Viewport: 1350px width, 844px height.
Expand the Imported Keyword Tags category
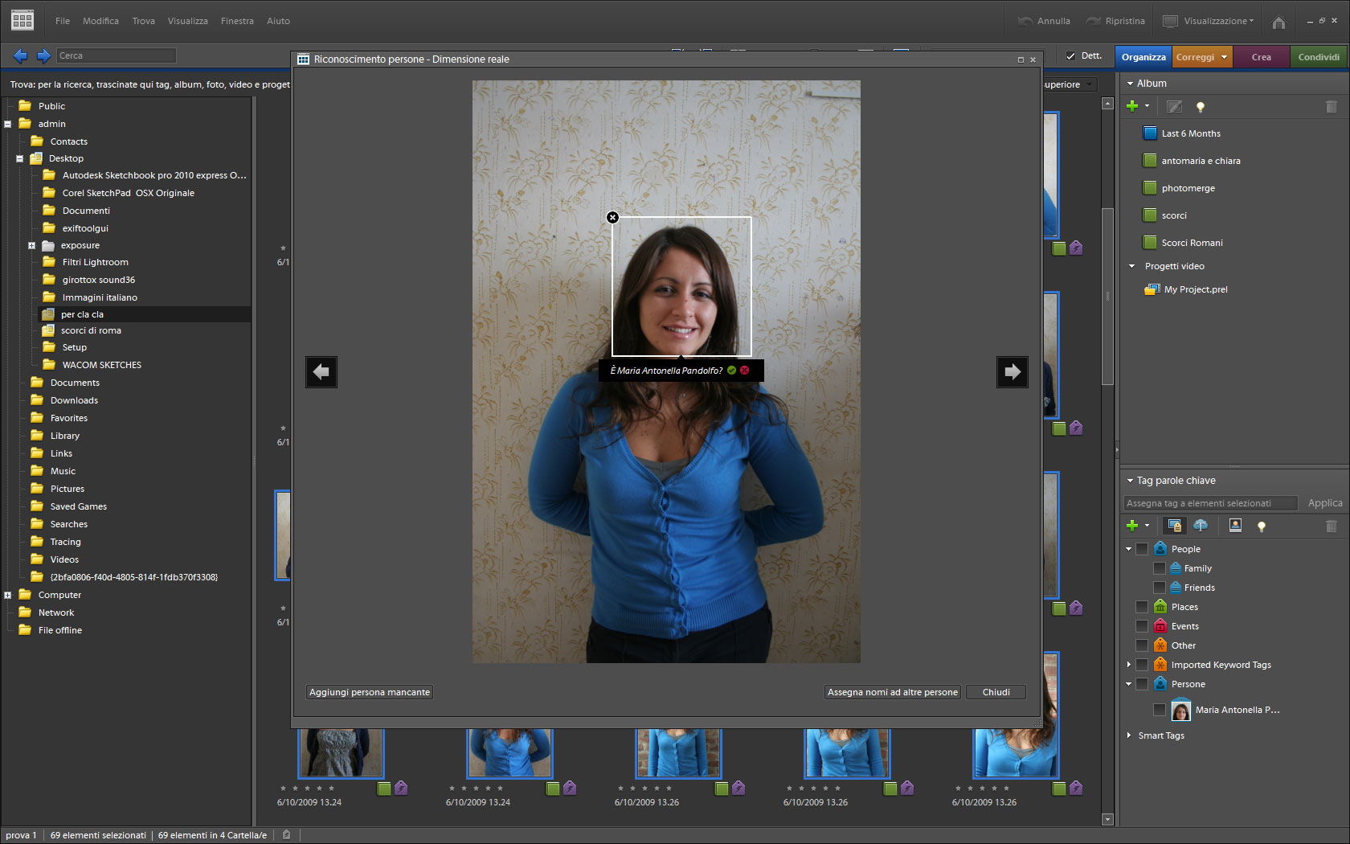point(1129,665)
